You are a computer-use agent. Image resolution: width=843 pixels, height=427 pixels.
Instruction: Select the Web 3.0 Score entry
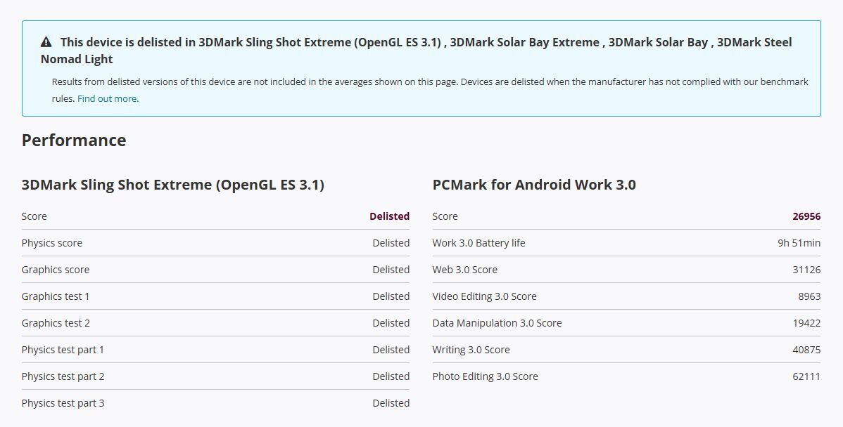[x=464, y=270]
